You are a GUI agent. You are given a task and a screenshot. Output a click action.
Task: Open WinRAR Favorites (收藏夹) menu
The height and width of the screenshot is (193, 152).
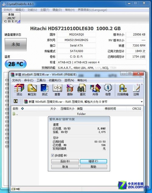tap(55, 80)
